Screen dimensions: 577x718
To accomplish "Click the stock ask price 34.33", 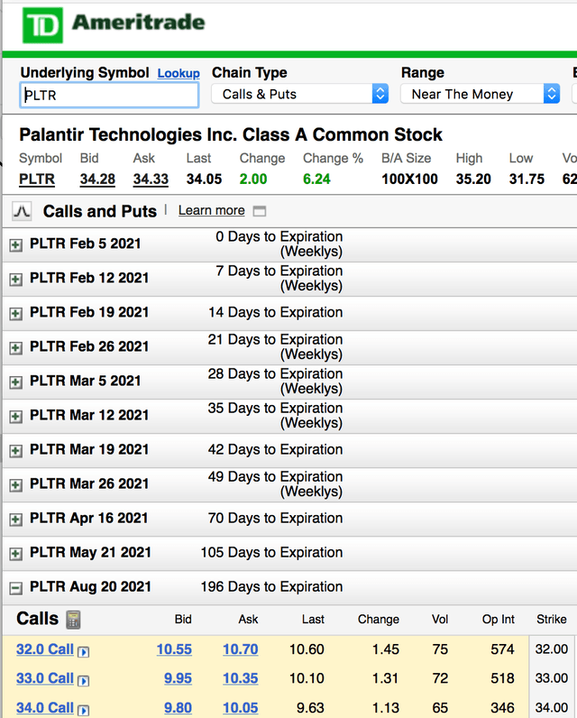I will click(151, 179).
